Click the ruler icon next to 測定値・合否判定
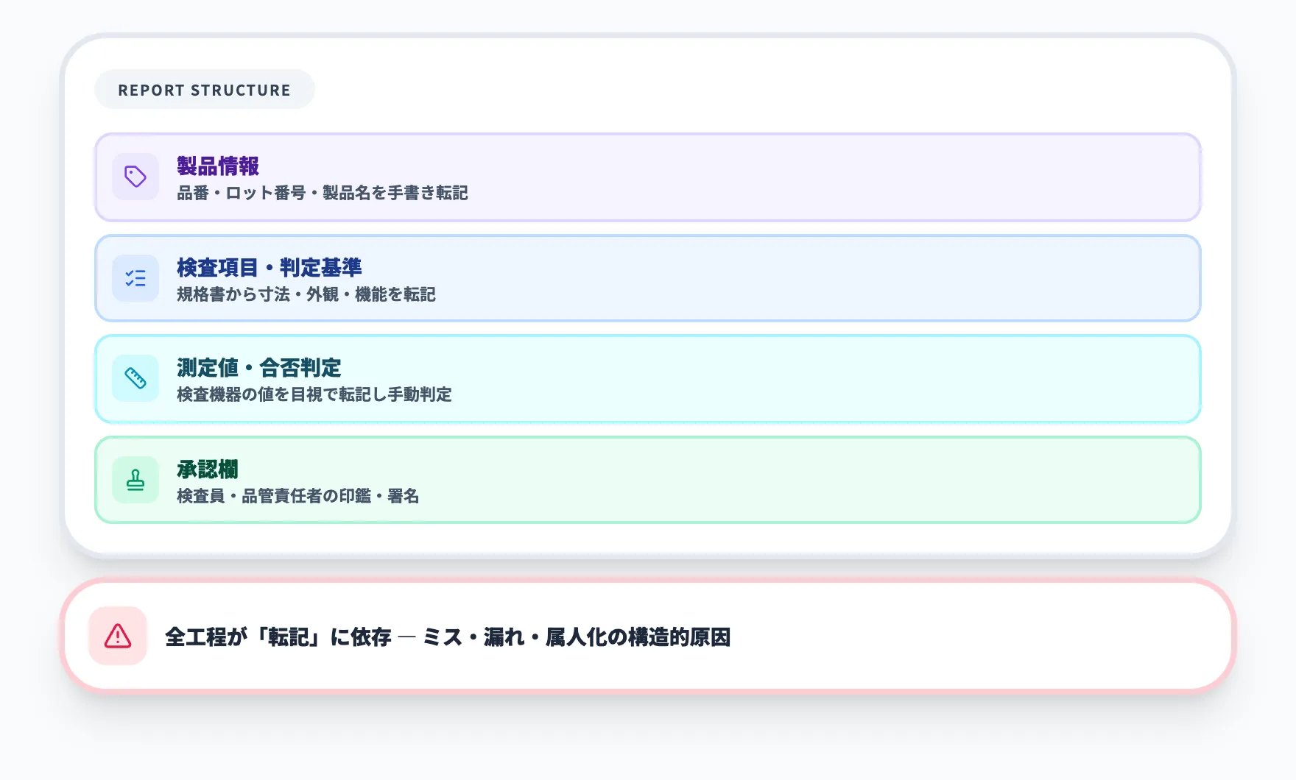Screen dimensions: 1296x780 click(x=135, y=378)
